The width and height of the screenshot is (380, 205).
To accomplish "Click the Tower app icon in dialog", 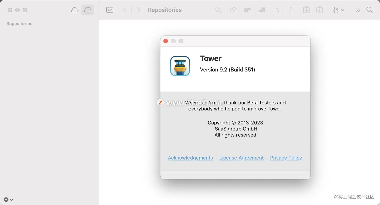I will click(x=180, y=66).
